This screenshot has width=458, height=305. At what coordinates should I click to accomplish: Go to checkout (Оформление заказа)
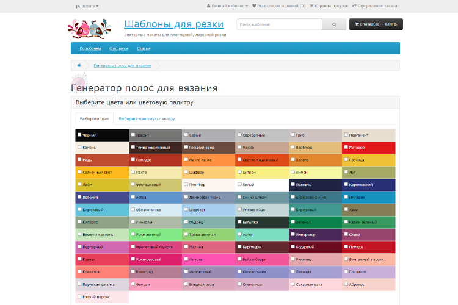(374, 6)
